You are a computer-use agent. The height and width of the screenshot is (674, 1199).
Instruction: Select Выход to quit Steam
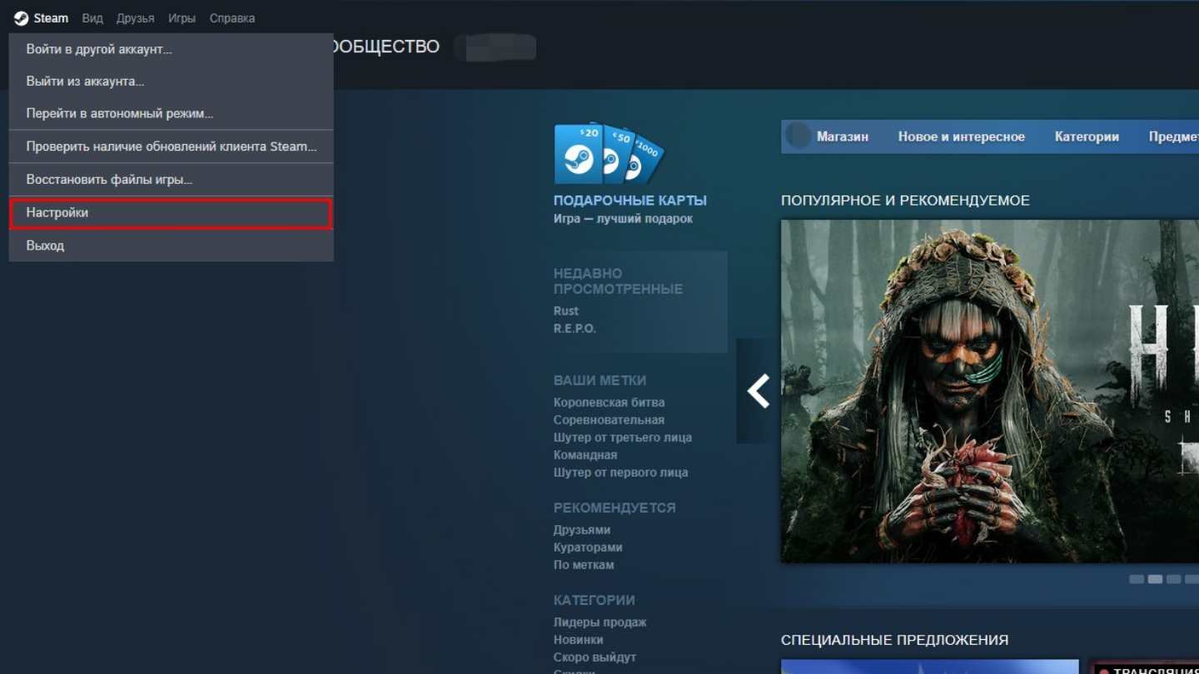point(171,245)
